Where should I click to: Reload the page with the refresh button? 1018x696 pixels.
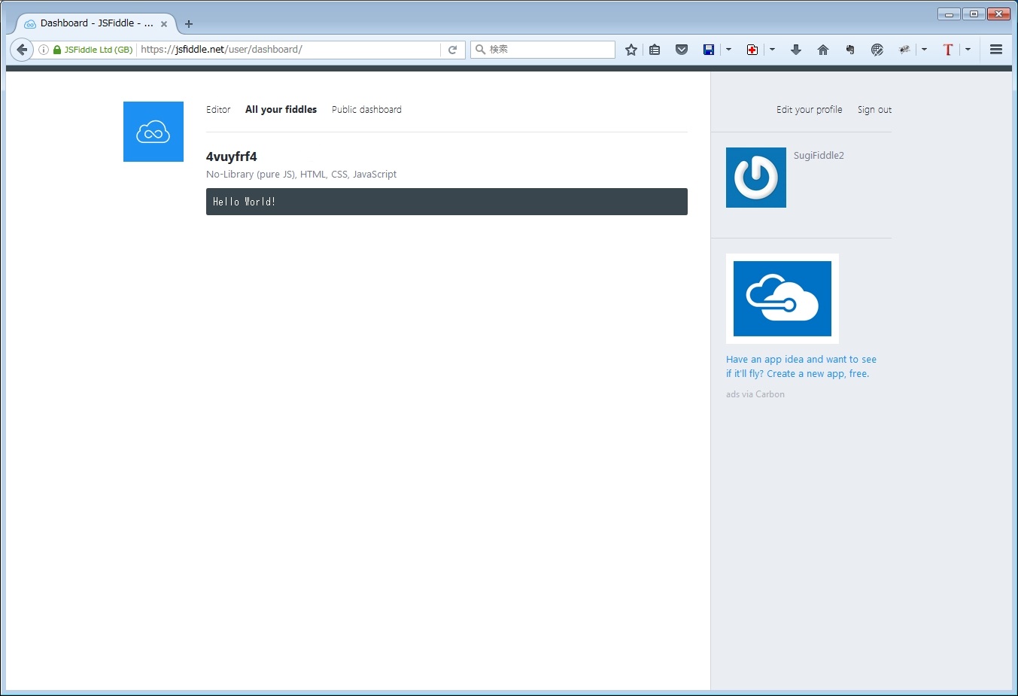453,50
